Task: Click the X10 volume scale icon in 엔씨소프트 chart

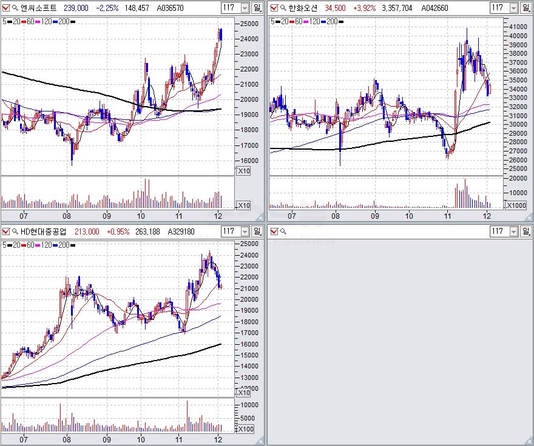Action: point(243,205)
